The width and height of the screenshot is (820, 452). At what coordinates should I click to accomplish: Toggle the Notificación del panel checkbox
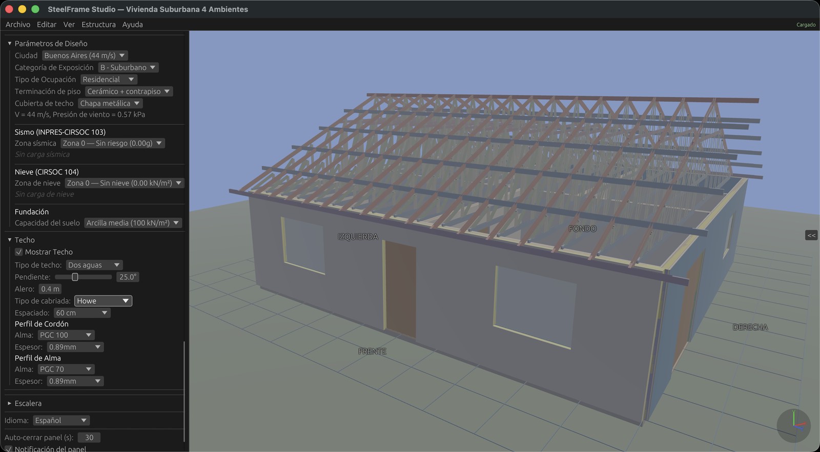[x=9, y=449]
